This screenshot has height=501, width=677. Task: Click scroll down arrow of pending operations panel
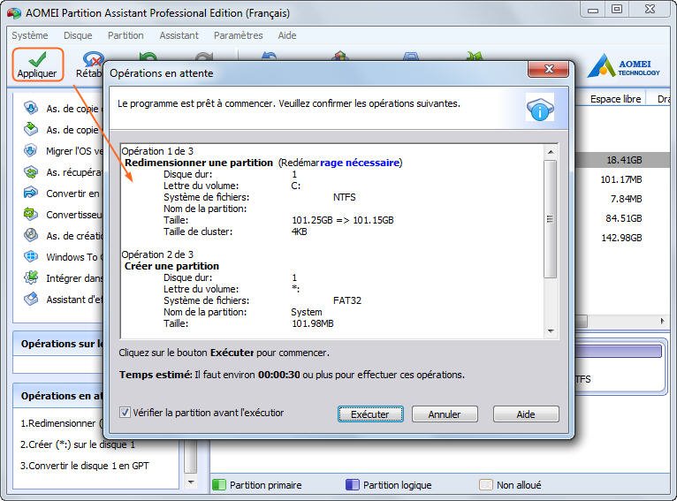[190, 482]
